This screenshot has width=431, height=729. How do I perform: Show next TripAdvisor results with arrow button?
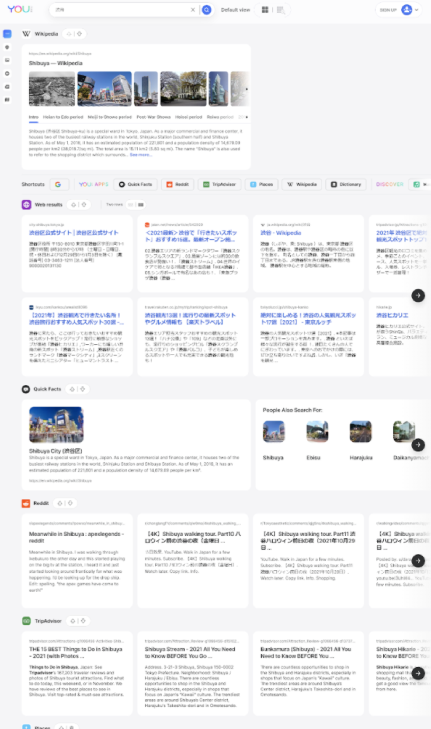pos(418,673)
